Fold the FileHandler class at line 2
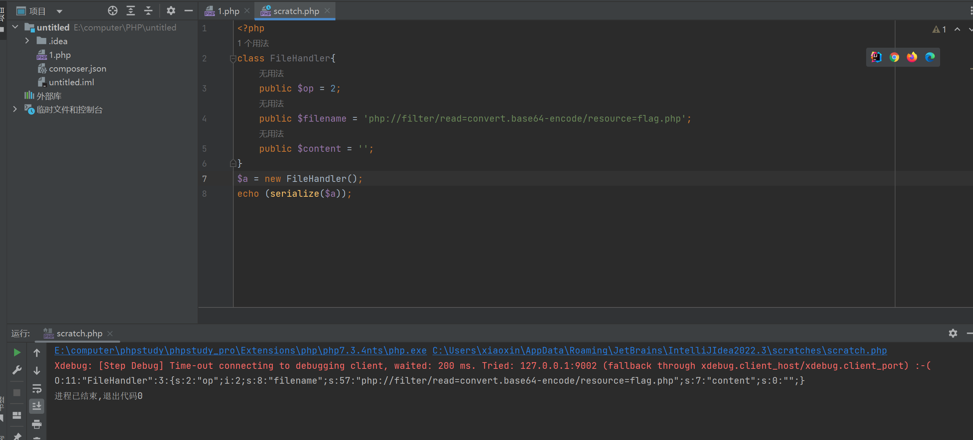The width and height of the screenshot is (973, 440). tap(233, 59)
